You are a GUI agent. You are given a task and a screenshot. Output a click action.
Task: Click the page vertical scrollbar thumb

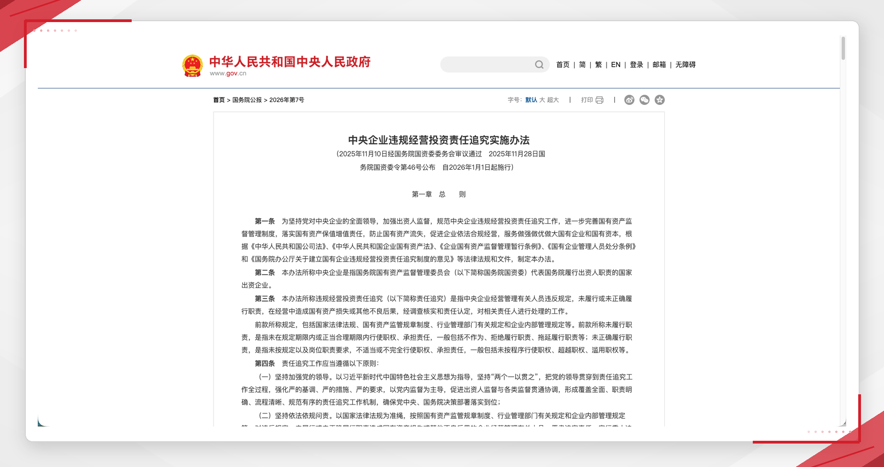843,48
